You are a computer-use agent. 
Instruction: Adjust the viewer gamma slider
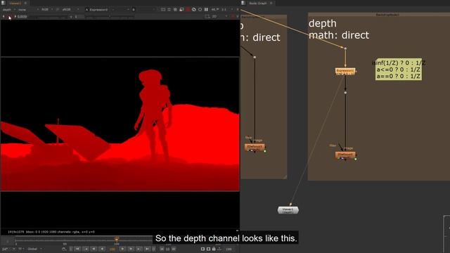tap(110, 17)
